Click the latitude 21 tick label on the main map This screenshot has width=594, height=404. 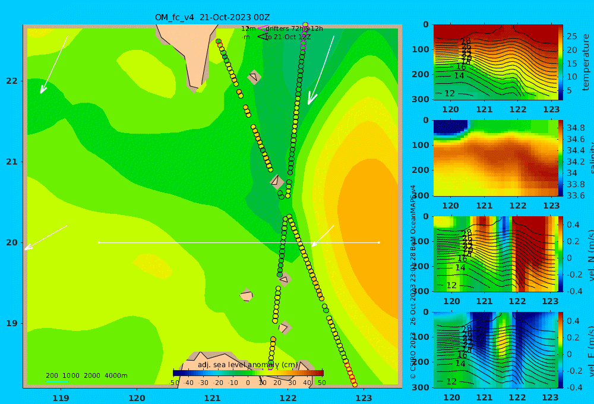coord(12,162)
